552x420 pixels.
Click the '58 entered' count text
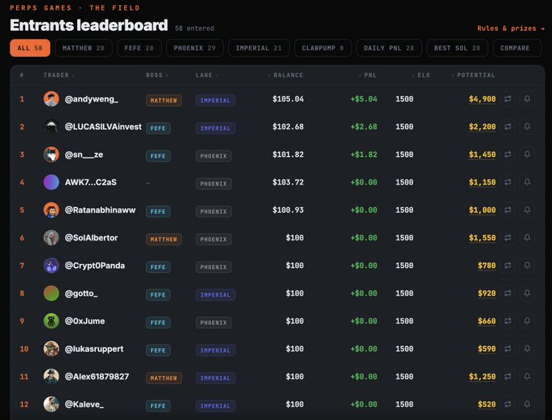[194, 28]
